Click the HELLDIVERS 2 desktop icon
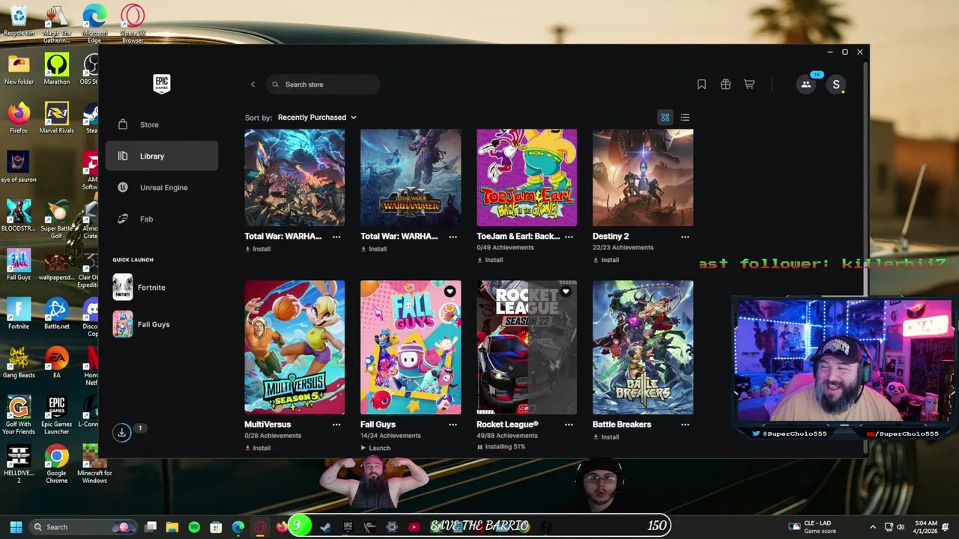959x539 pixels. tap(19, 464)
